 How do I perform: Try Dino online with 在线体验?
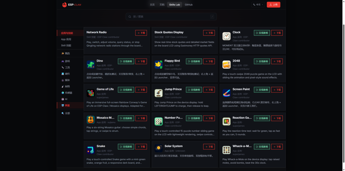click(x=126, y=61)
